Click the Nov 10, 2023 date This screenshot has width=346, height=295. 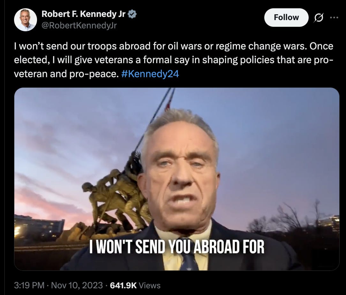(77, 285)
